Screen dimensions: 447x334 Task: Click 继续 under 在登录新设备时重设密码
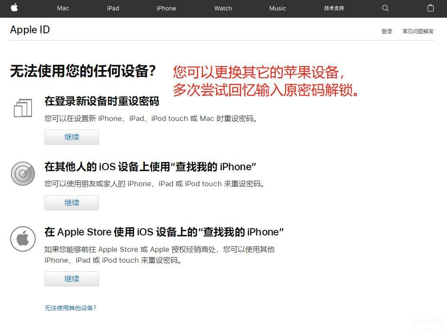click(x=72, y=137)
